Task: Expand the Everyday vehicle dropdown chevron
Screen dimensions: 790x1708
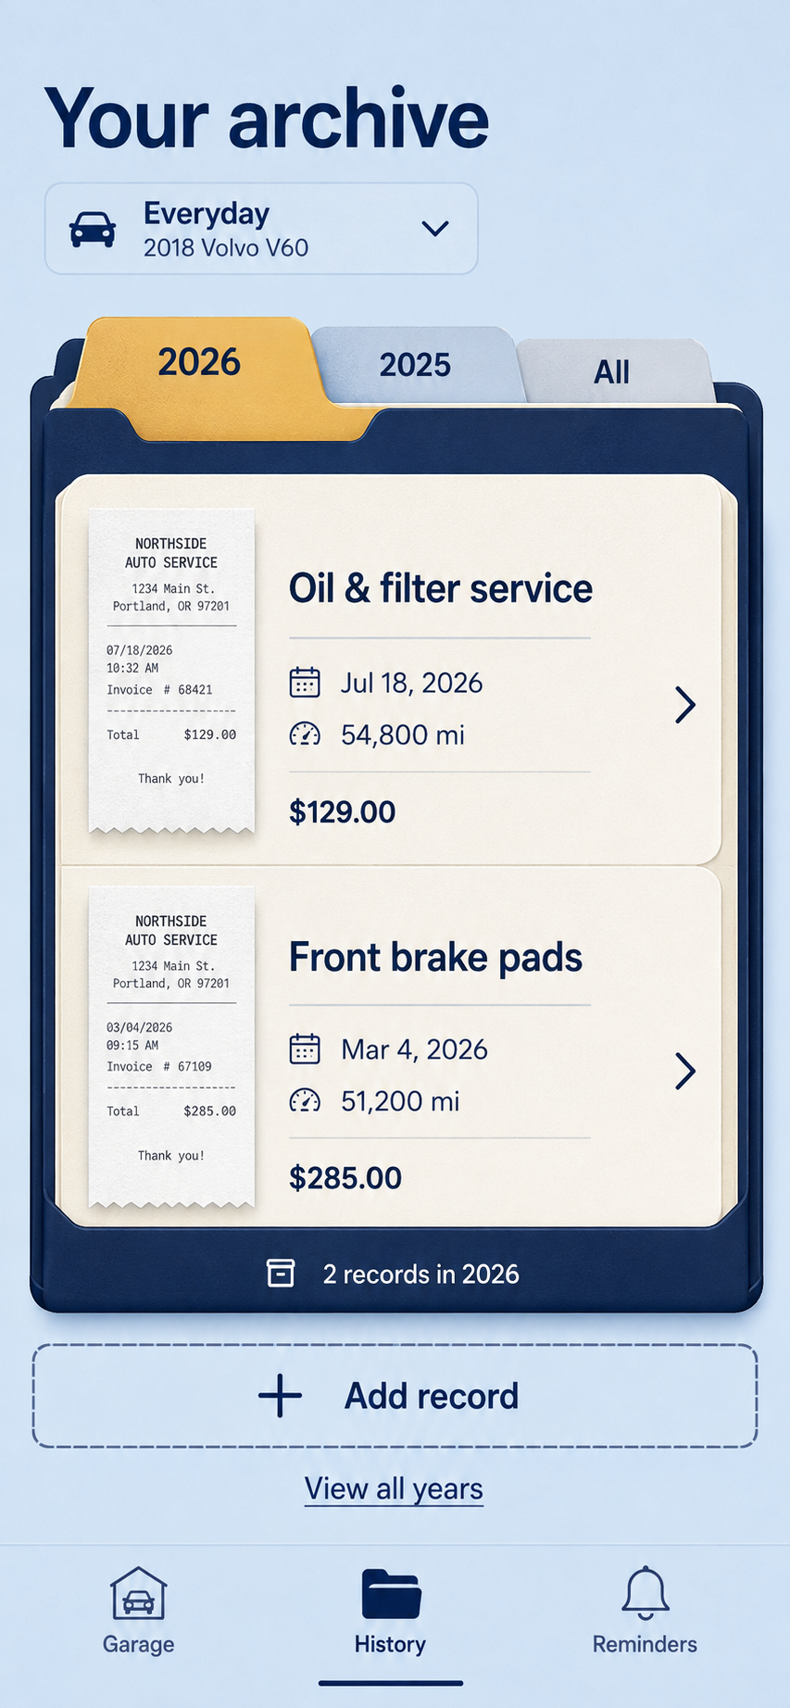Action: coord(435,228)
